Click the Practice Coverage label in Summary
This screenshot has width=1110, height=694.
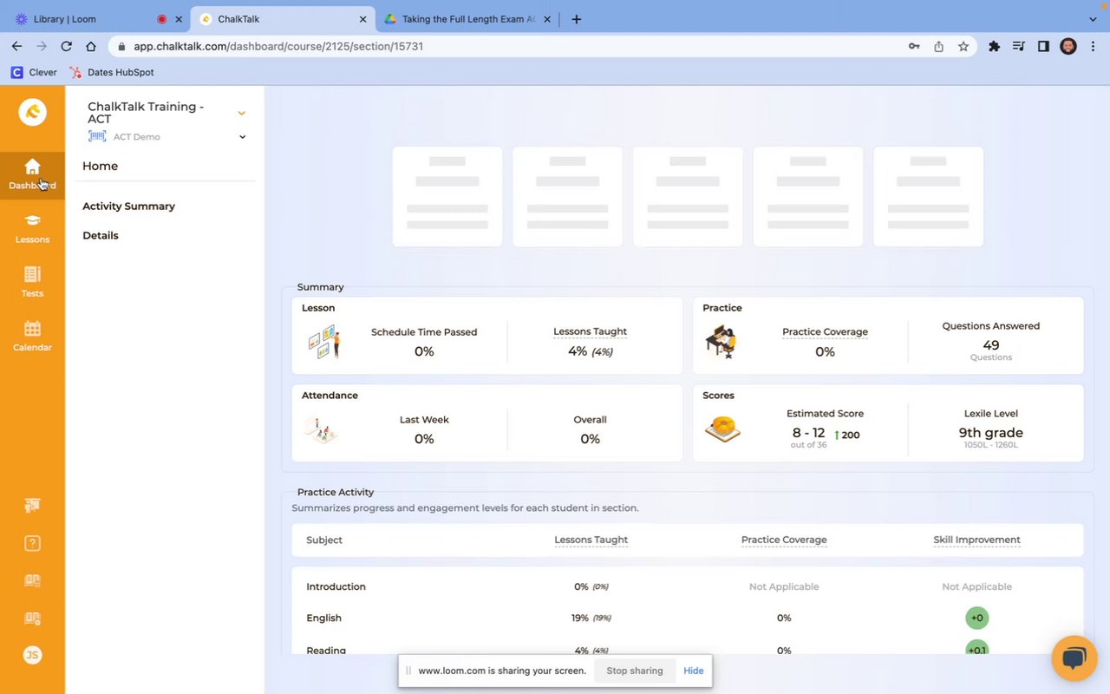point(825,331)
